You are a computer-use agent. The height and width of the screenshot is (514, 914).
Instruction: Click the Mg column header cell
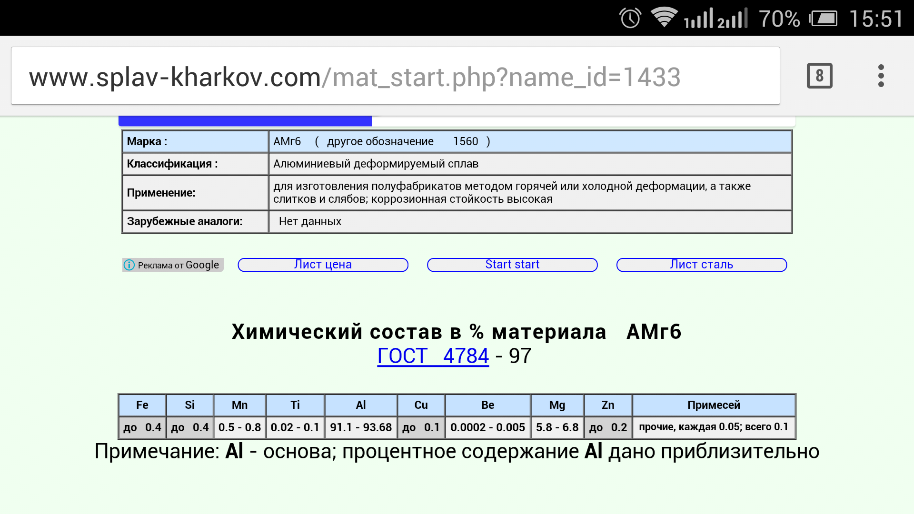tap(557, 405)
